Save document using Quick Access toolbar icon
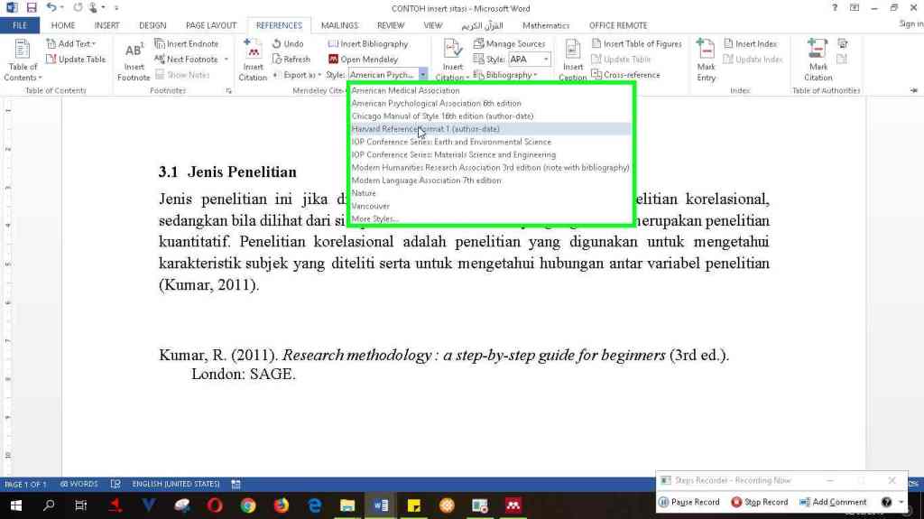 (32, 8)
